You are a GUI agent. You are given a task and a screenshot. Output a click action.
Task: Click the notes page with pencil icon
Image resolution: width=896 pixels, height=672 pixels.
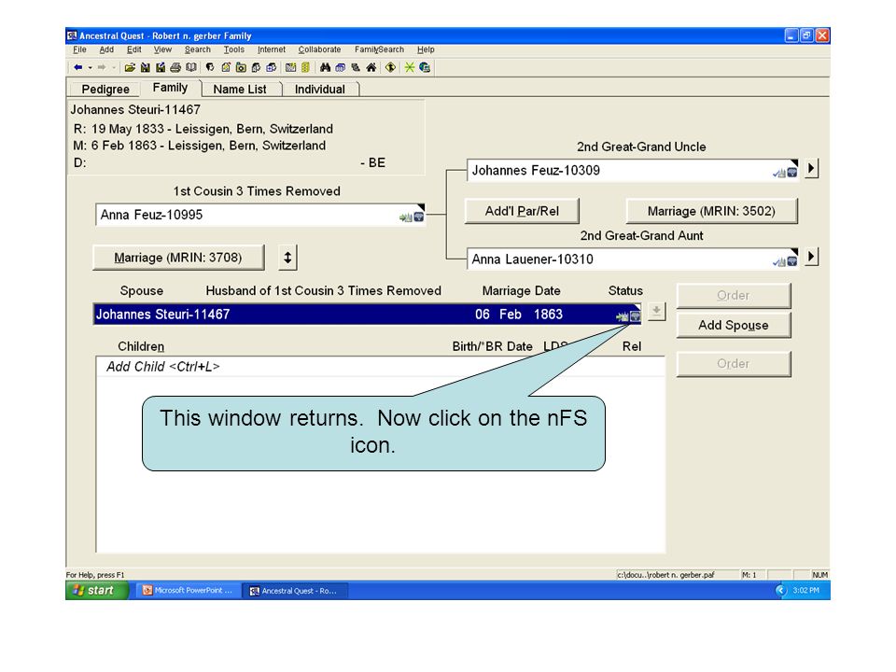(x=226, y=67)
